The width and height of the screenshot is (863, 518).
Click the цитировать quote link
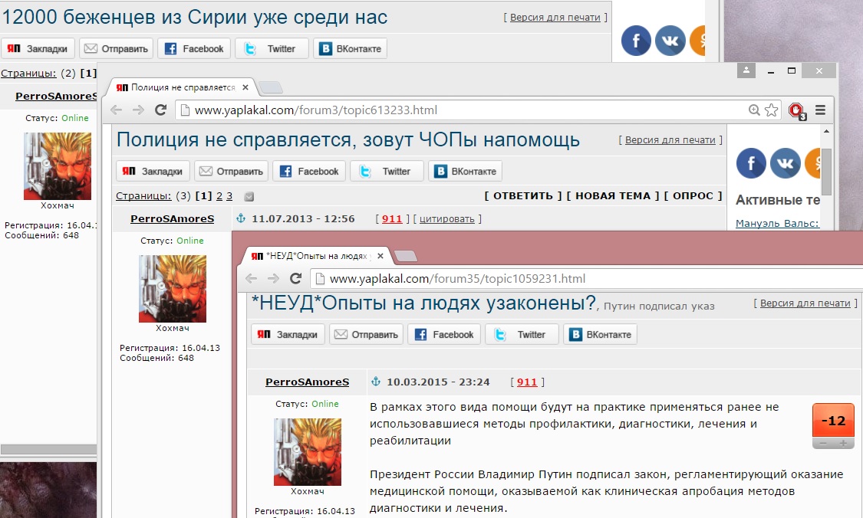[447, 219]
